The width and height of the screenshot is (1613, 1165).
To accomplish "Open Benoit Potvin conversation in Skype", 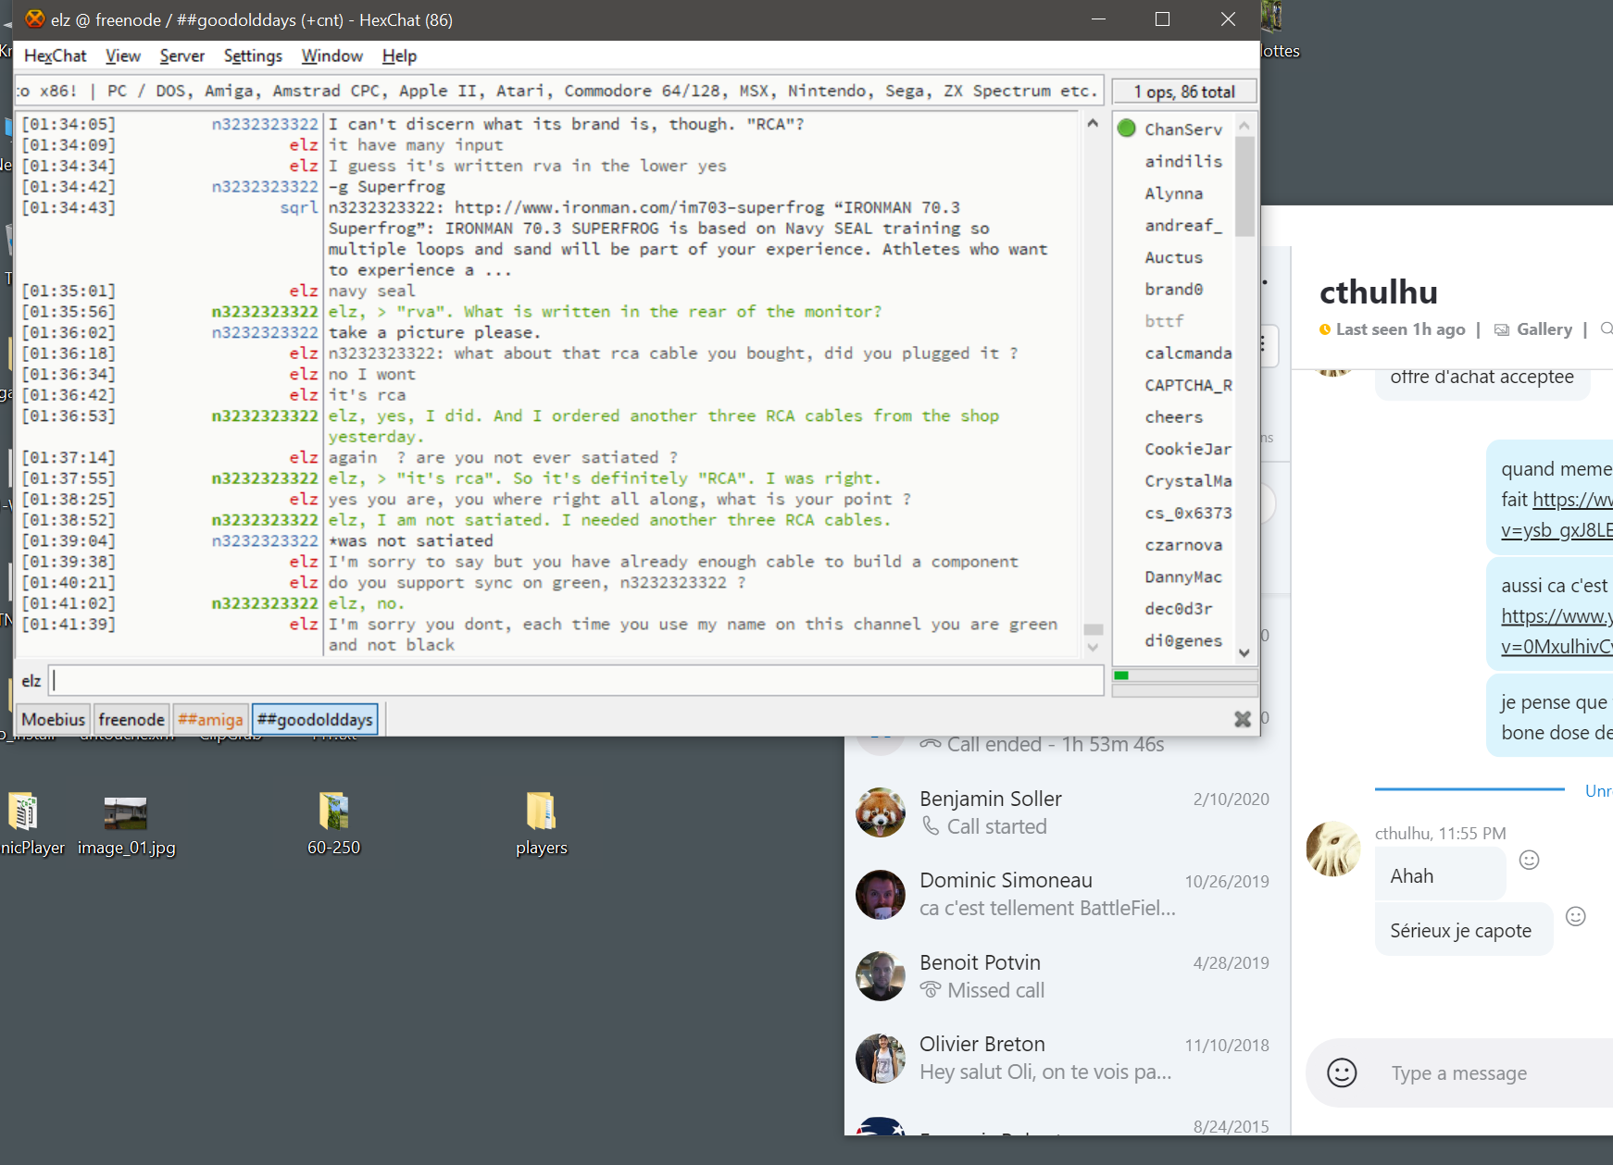I will 1065,976.
